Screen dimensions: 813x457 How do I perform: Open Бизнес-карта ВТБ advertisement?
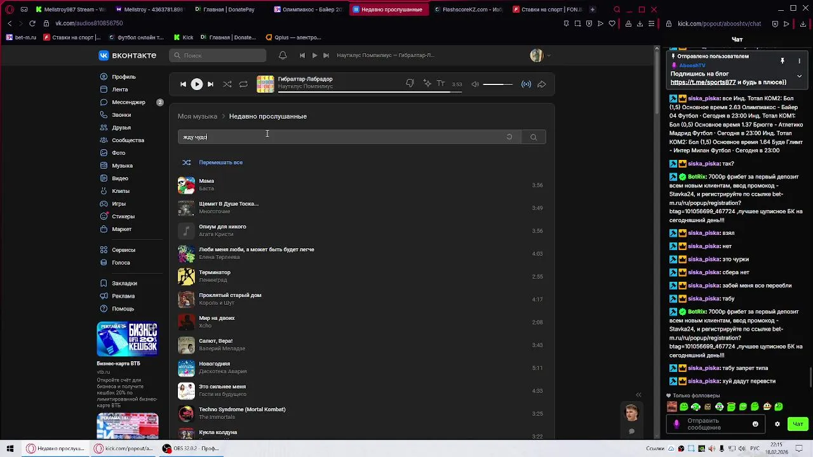(127, 366)
